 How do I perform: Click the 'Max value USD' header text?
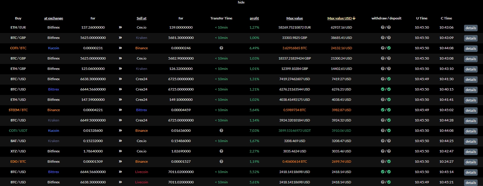[x=339, y=18]
